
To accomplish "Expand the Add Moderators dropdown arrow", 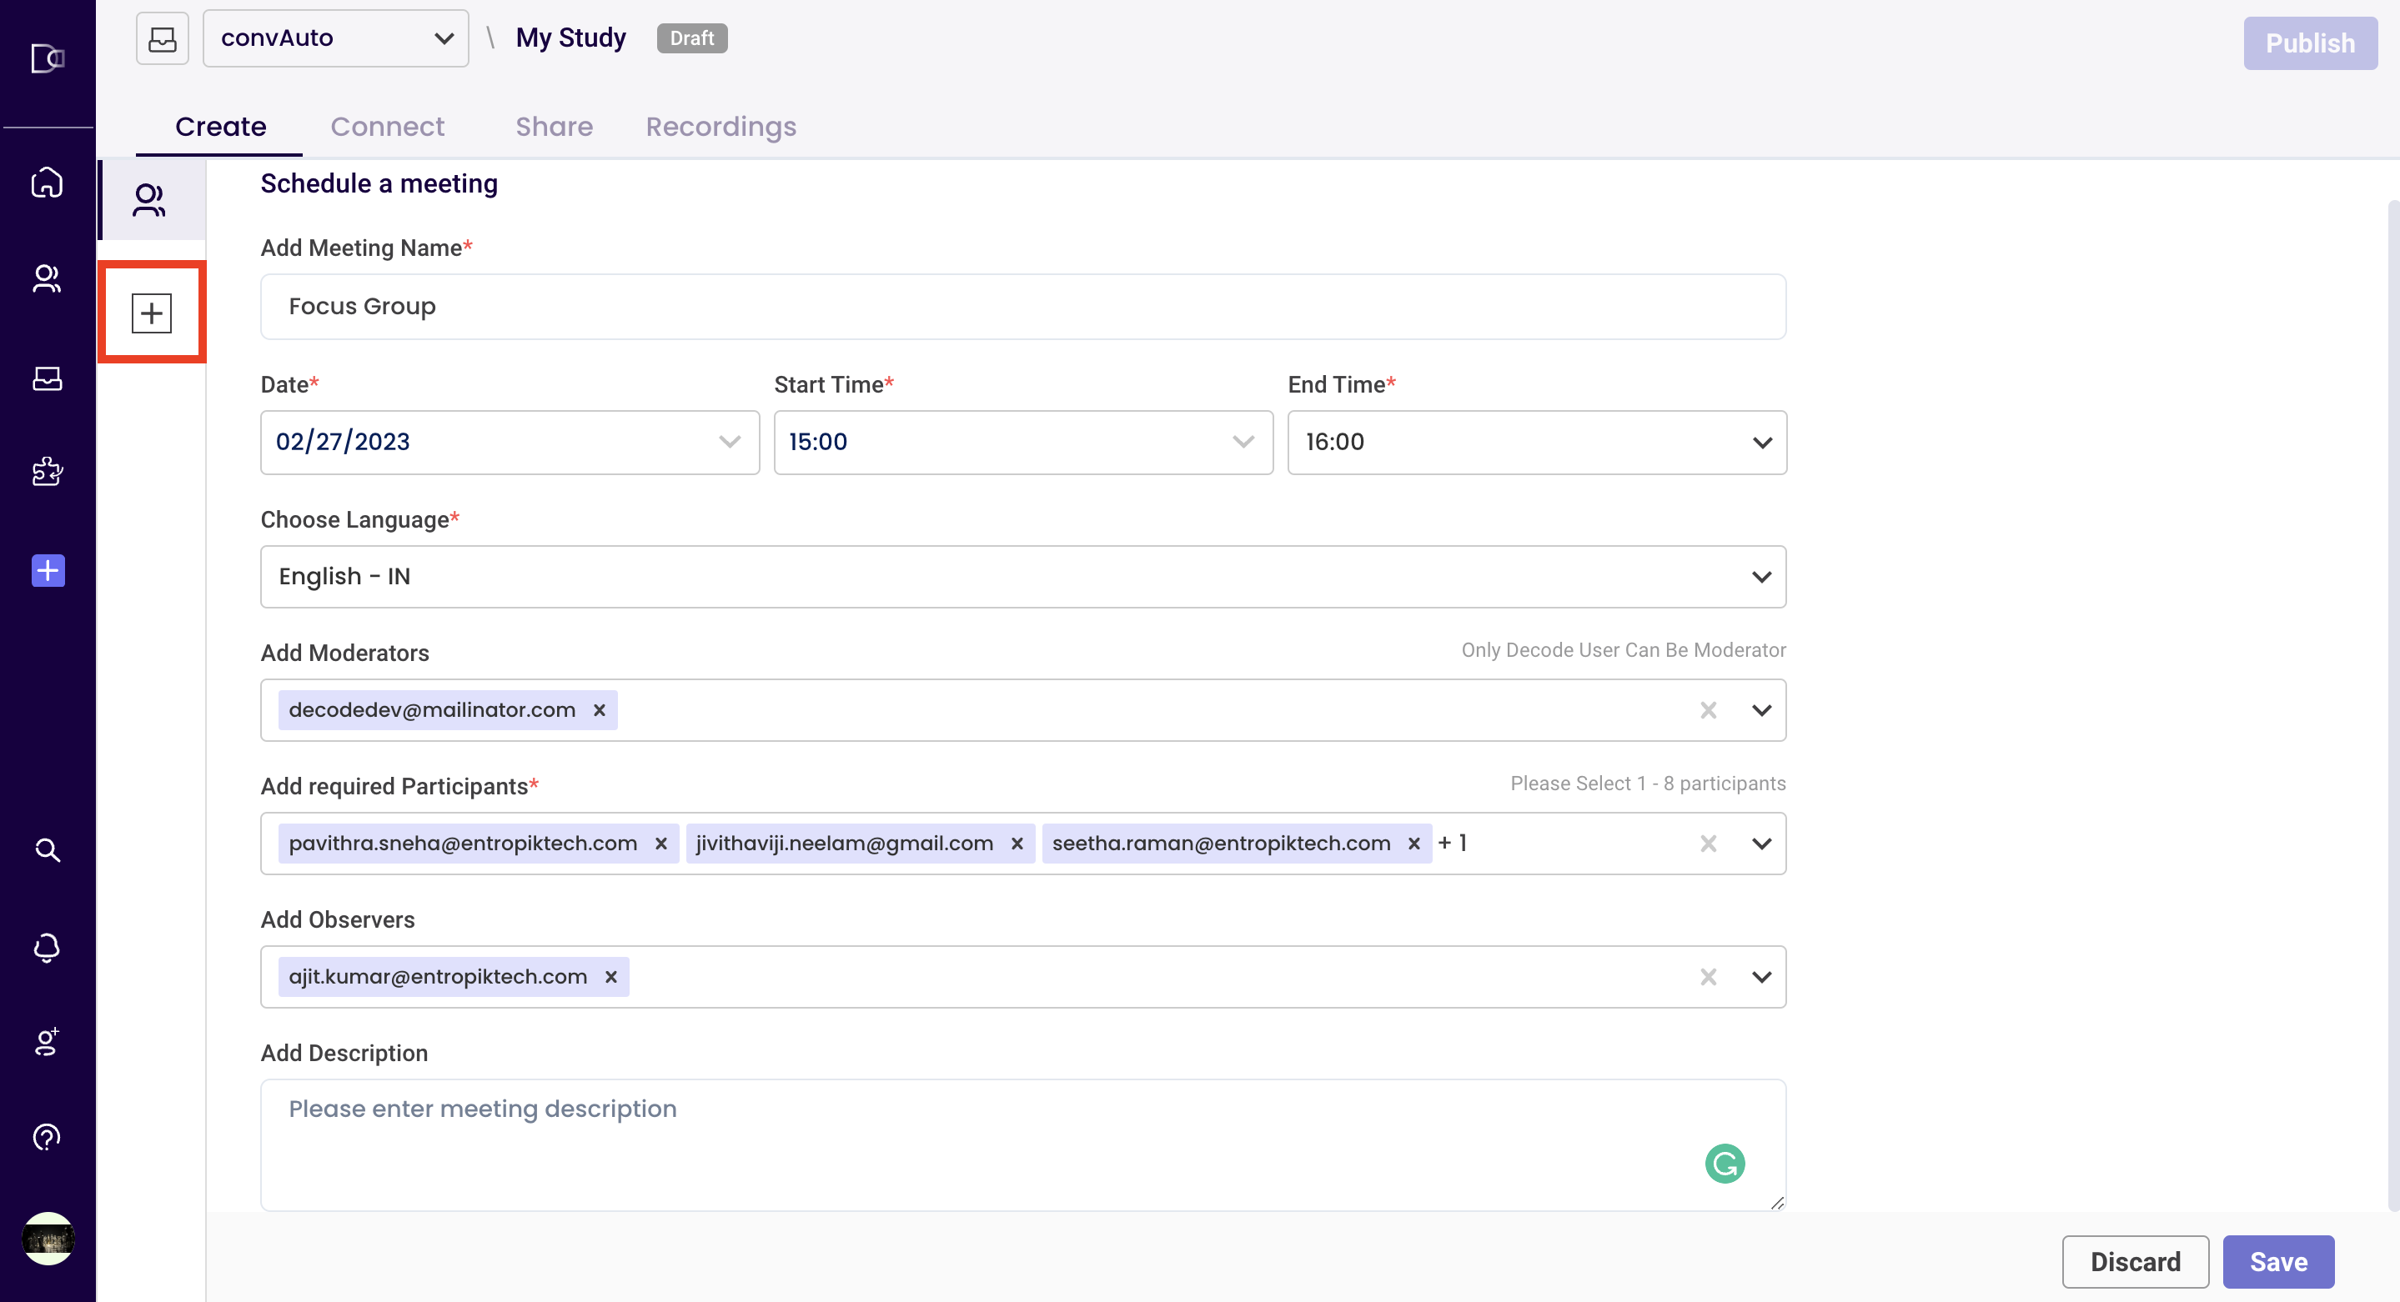I will [x=1761, y=709].
